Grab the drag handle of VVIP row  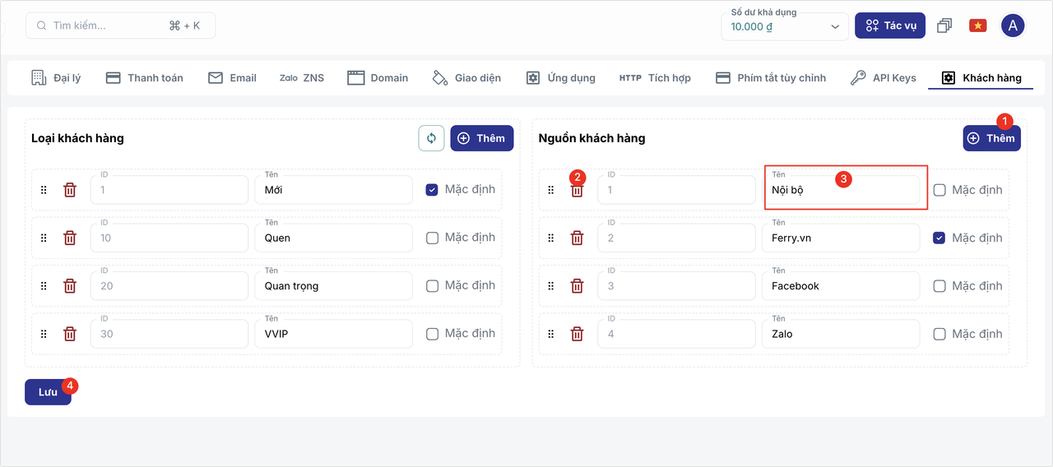[44, 334]
